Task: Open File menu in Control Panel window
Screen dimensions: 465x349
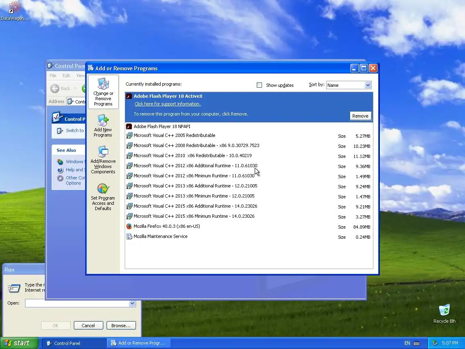Action: point(53,76)
